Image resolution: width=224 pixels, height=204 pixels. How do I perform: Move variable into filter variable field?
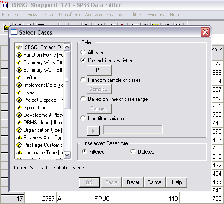coord(93,131)
